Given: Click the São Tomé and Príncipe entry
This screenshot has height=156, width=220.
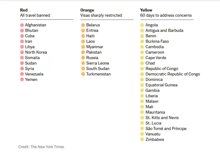Looking at the screenshot, I should click(x=166, y=129).
